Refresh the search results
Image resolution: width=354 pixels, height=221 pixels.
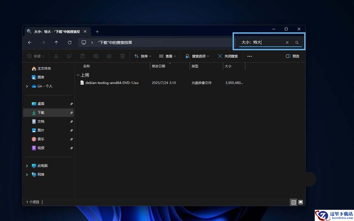[70, 42]
